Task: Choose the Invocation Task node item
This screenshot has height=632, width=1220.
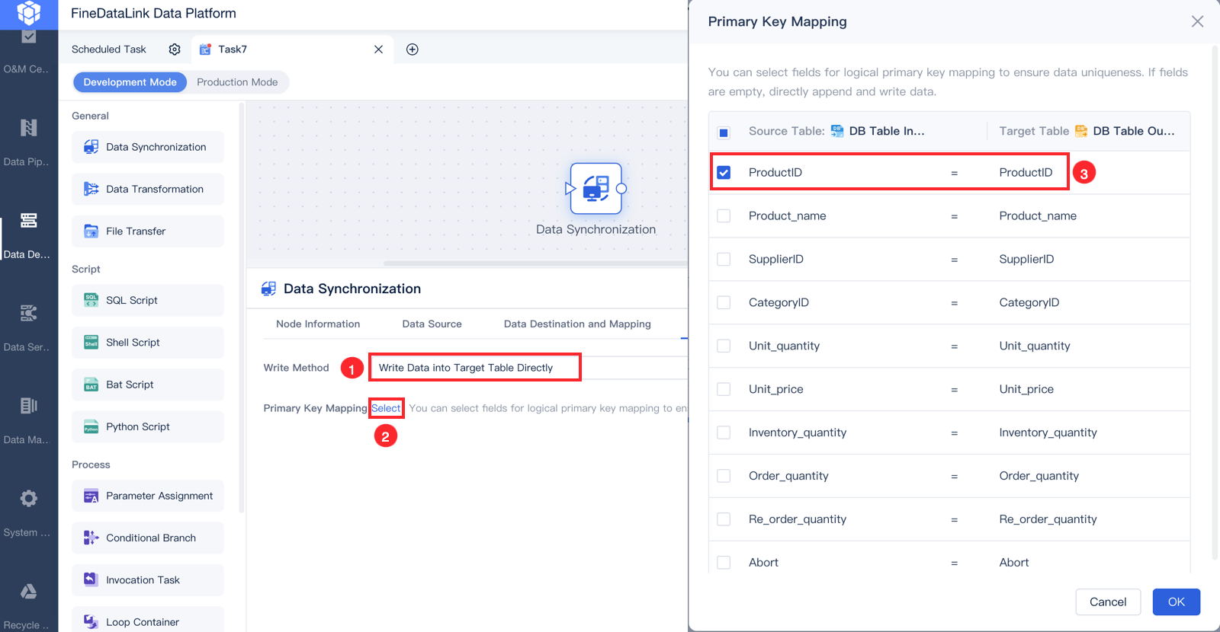Action: (148, 580)
